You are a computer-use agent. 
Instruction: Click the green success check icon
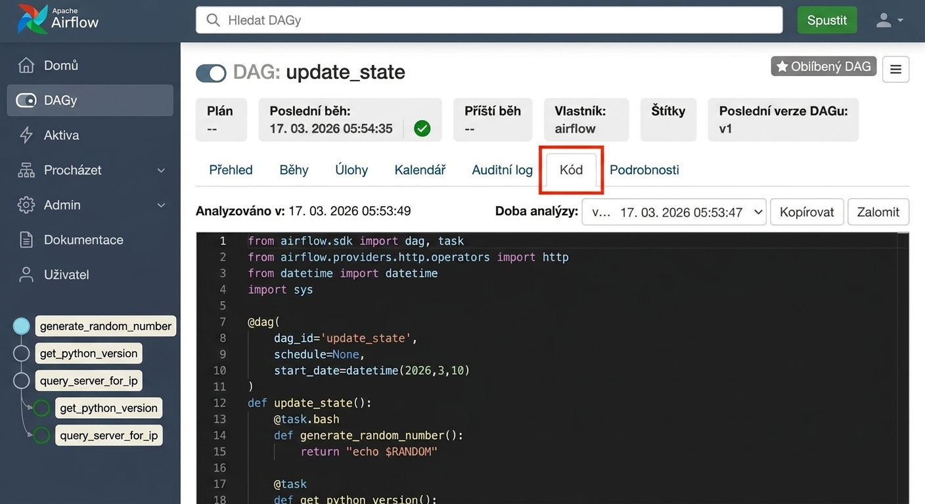422,129
